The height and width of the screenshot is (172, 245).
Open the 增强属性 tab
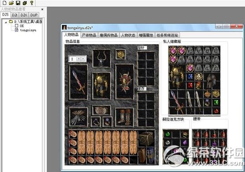pyautogui.click(x=146, y=35)
